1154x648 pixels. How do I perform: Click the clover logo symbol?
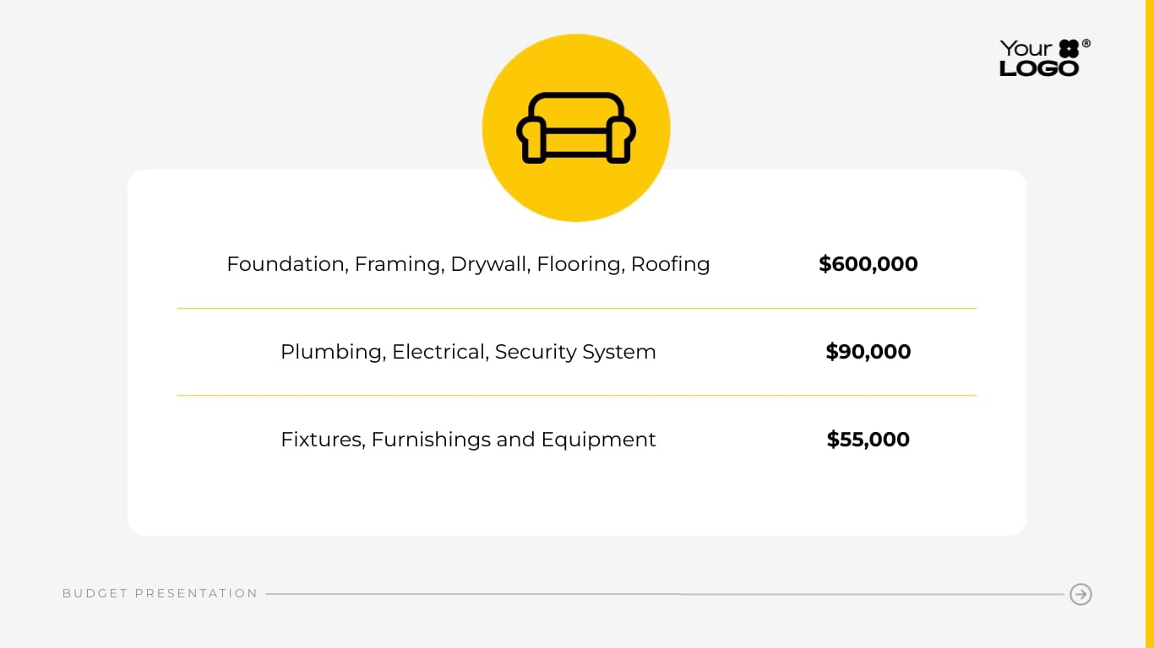point(1069,49)
